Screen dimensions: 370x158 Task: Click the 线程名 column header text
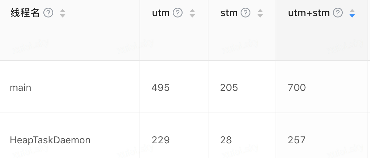pyautogui.click(x=25, y=13)
